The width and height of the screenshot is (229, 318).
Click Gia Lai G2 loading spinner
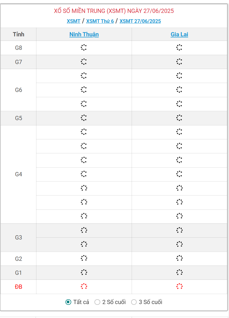[179, 258]
